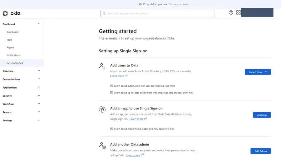Expand the Security section
The height and width of the screenshot is (160, 281).
coord(21,96)
